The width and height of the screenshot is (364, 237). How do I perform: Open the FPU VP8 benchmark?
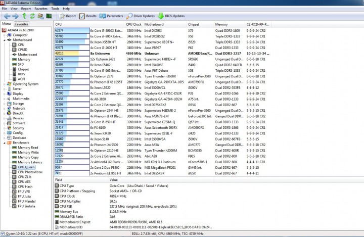click(24, 192)
